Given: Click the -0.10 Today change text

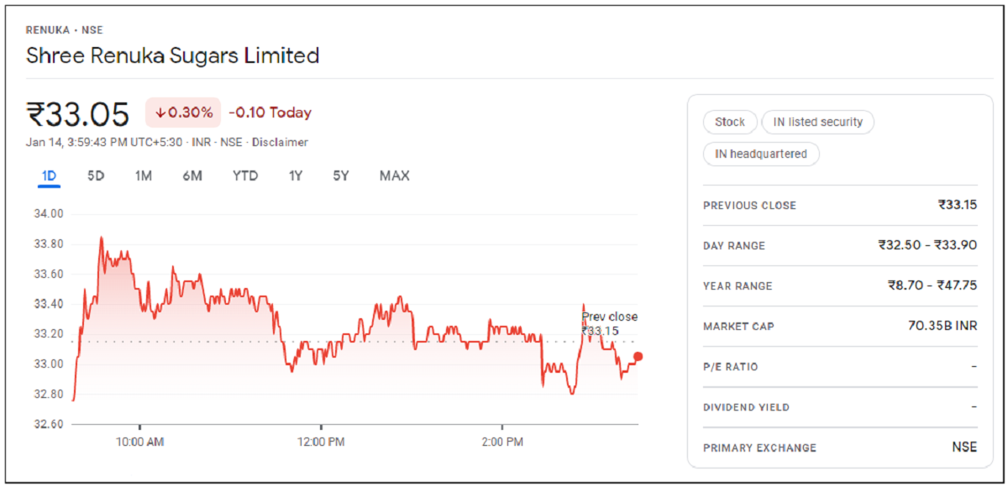Looking at the screenshot, I should [x=270, y=113].
